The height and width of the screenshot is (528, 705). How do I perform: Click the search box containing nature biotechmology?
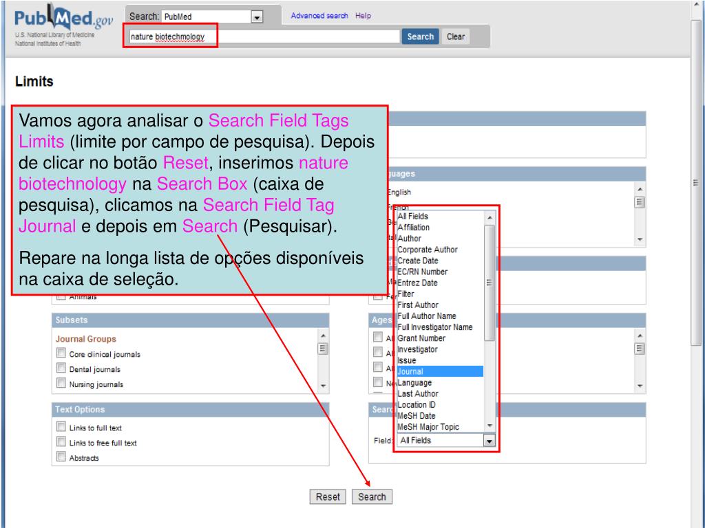[264, 36]
